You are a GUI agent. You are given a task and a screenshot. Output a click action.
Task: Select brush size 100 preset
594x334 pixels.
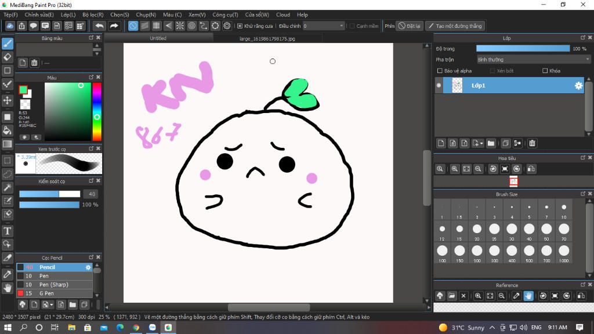442,253
